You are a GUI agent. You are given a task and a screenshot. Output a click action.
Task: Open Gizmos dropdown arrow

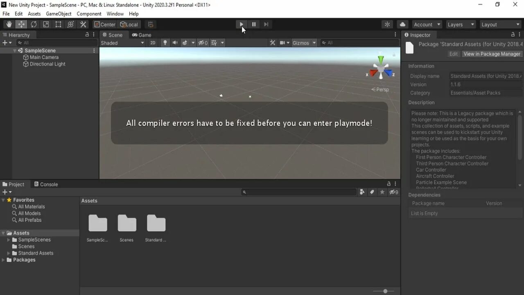pos(314,43)
